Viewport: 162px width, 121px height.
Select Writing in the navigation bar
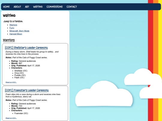click(38, 7)
